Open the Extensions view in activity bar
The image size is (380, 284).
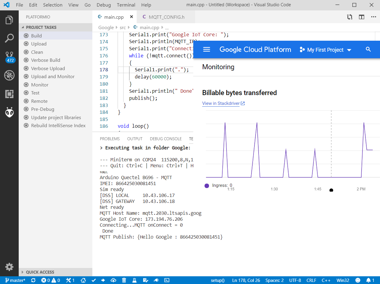(9, 94)
